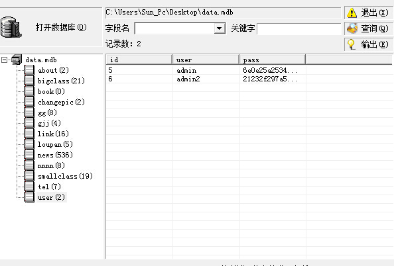
Task: Select the user (2) table
Action: click(51, 198)
